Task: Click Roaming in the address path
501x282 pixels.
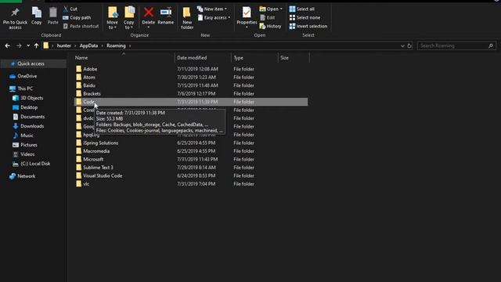Action: pyautogui.click(x=116, y=45)
